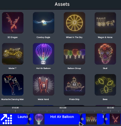Image resolution: width=121 pixels, height=126 pixels.
Task: Select the Pirate Ship asset
Action: [x=74, y=85]
